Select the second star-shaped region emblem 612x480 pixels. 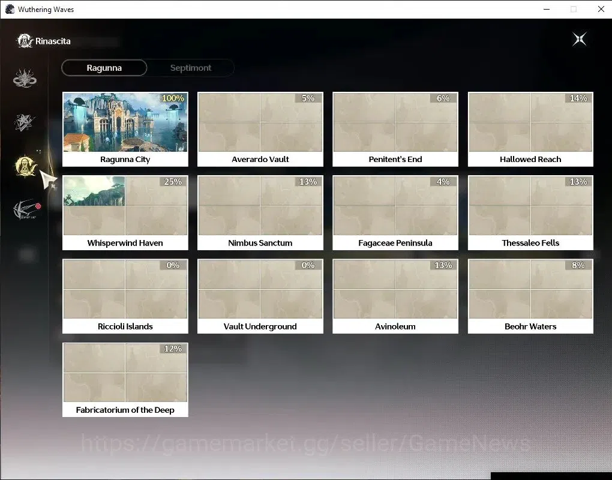point(24,122)
